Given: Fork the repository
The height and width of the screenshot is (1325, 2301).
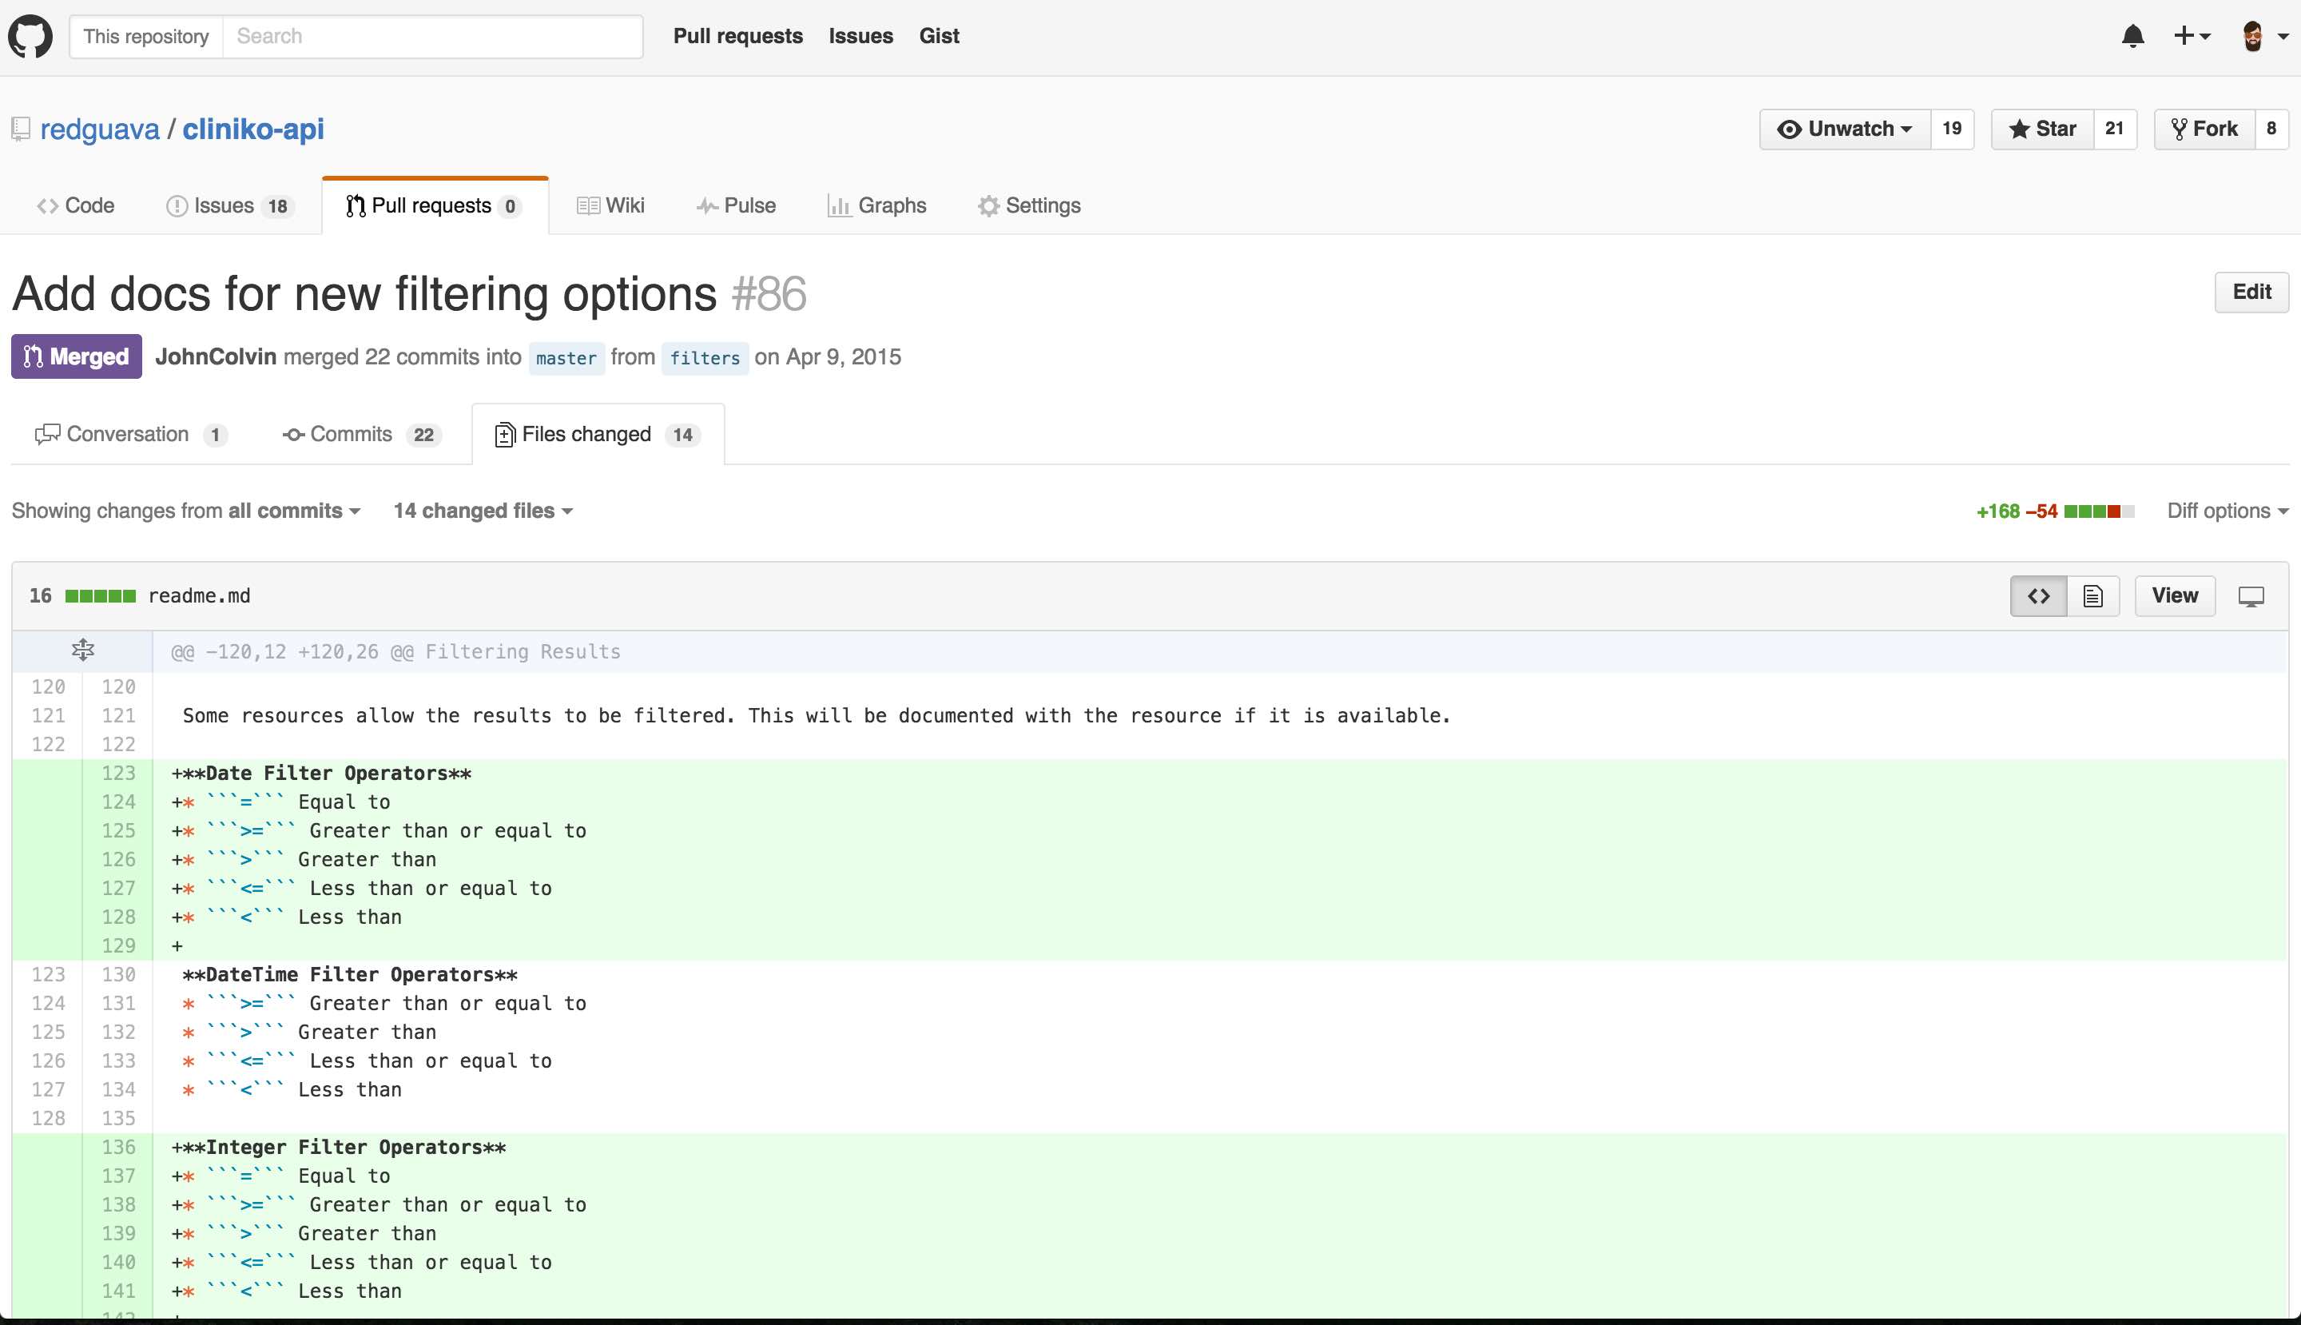Looking at the screenshot, I should pos(2204,129).
